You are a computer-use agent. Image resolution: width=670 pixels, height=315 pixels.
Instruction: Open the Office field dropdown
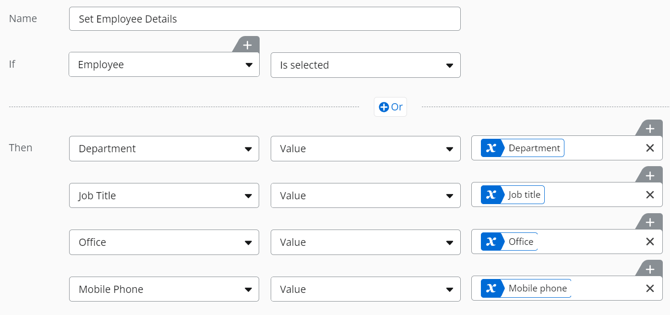(x=164, y=242)
